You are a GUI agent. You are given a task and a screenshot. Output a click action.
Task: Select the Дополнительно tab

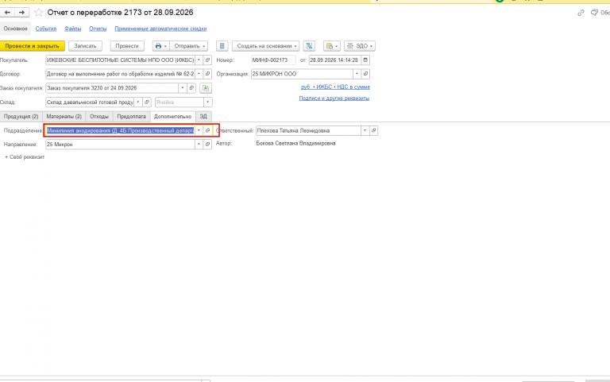tap(172, 117)
